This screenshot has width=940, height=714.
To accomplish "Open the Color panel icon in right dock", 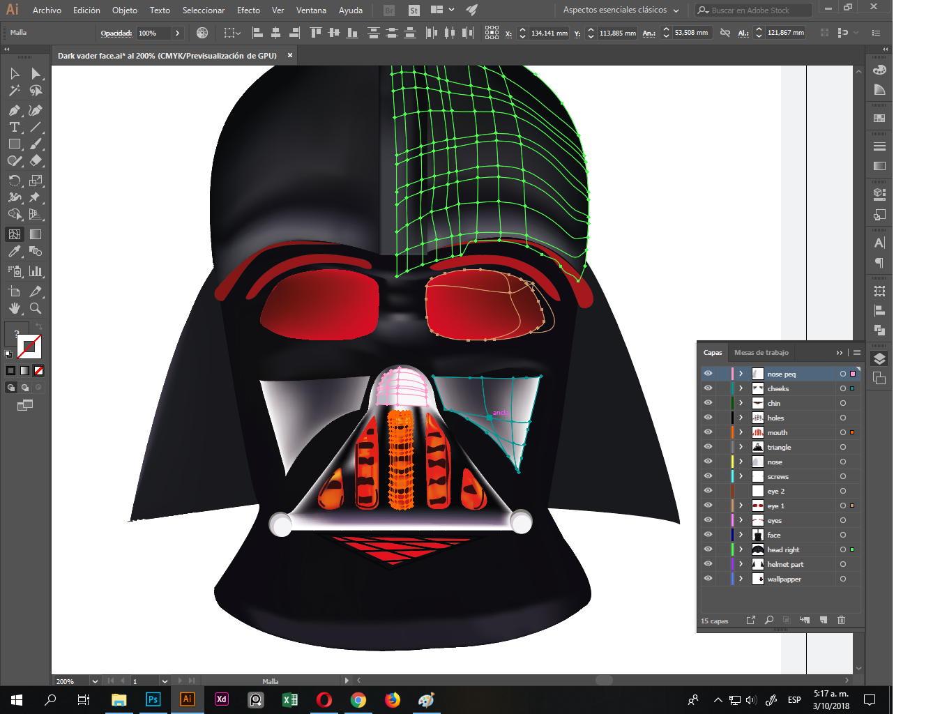I will pos(879,70).
